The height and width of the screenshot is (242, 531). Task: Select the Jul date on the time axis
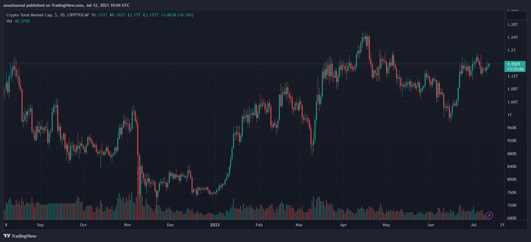(x=473, y=225)
